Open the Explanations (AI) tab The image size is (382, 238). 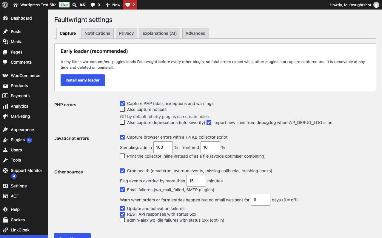pos(160,33)
